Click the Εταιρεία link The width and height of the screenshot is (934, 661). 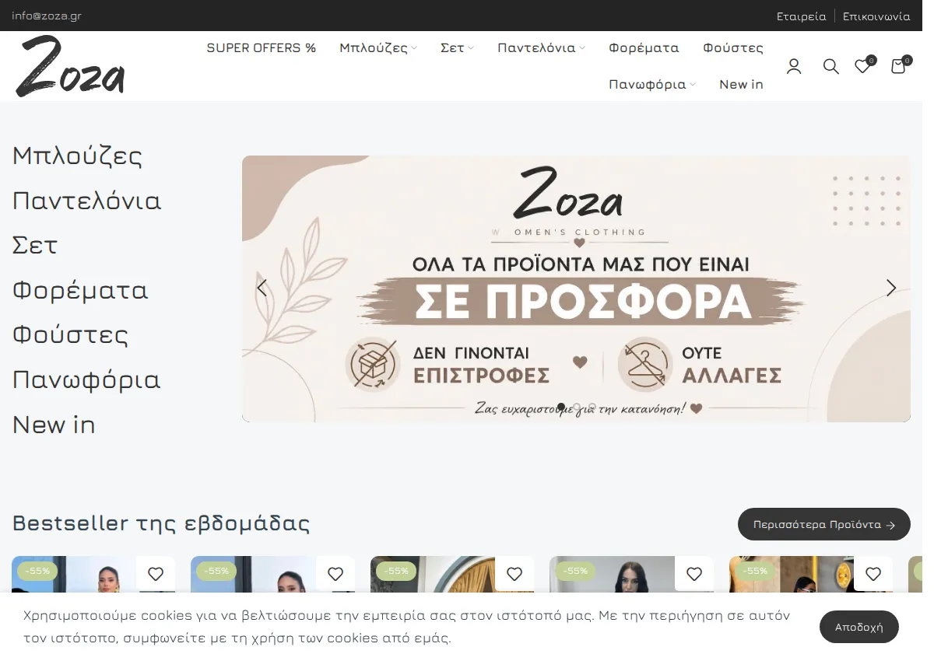click(802, 16)
